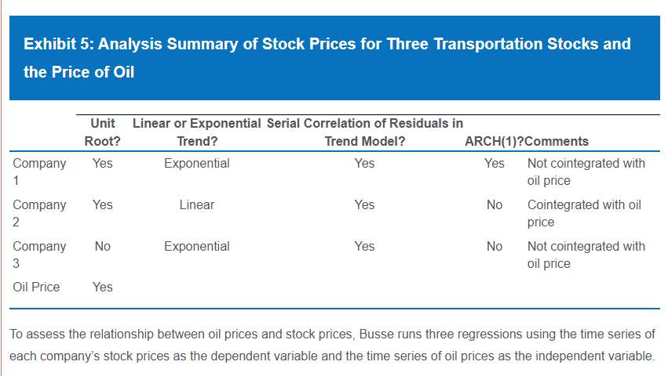Screen dimensions: 668x376
Task: Click the "Unit Root?" column header
Action: tap(102, 132)
